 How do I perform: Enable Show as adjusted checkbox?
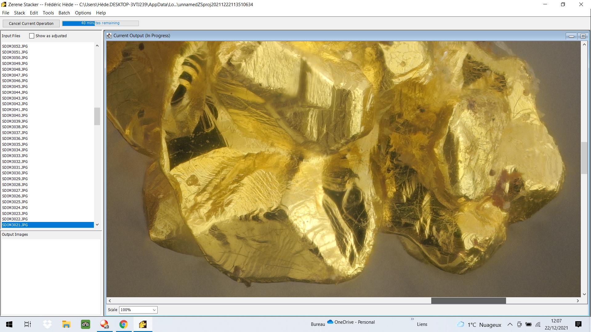point(32,36)
